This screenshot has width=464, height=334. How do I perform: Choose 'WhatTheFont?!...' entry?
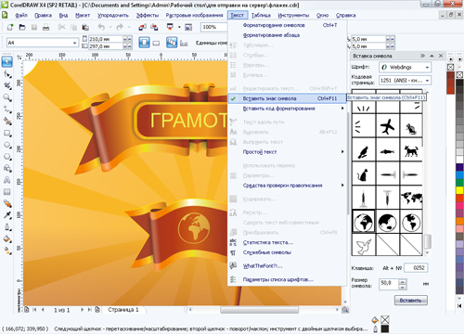coord(287,265)
